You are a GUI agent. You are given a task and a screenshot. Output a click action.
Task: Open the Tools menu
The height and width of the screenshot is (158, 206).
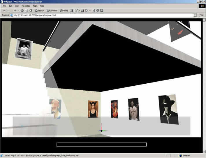click(x=35, y=6)
